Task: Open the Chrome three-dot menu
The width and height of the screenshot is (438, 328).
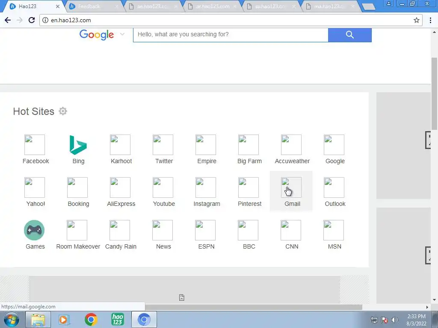Action: tap(430, 20)
